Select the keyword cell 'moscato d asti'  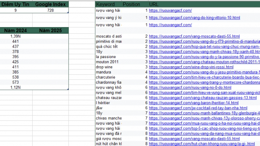(109, 36)
